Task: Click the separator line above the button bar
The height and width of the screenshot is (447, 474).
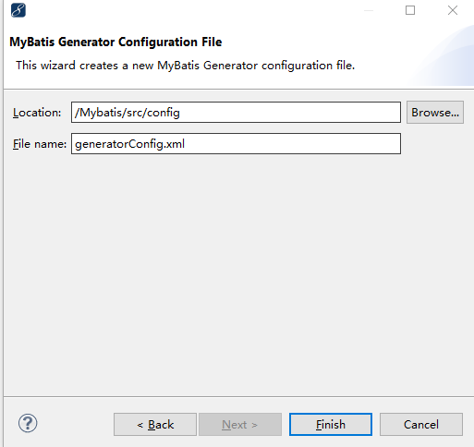Action: (x=238, y=396)
